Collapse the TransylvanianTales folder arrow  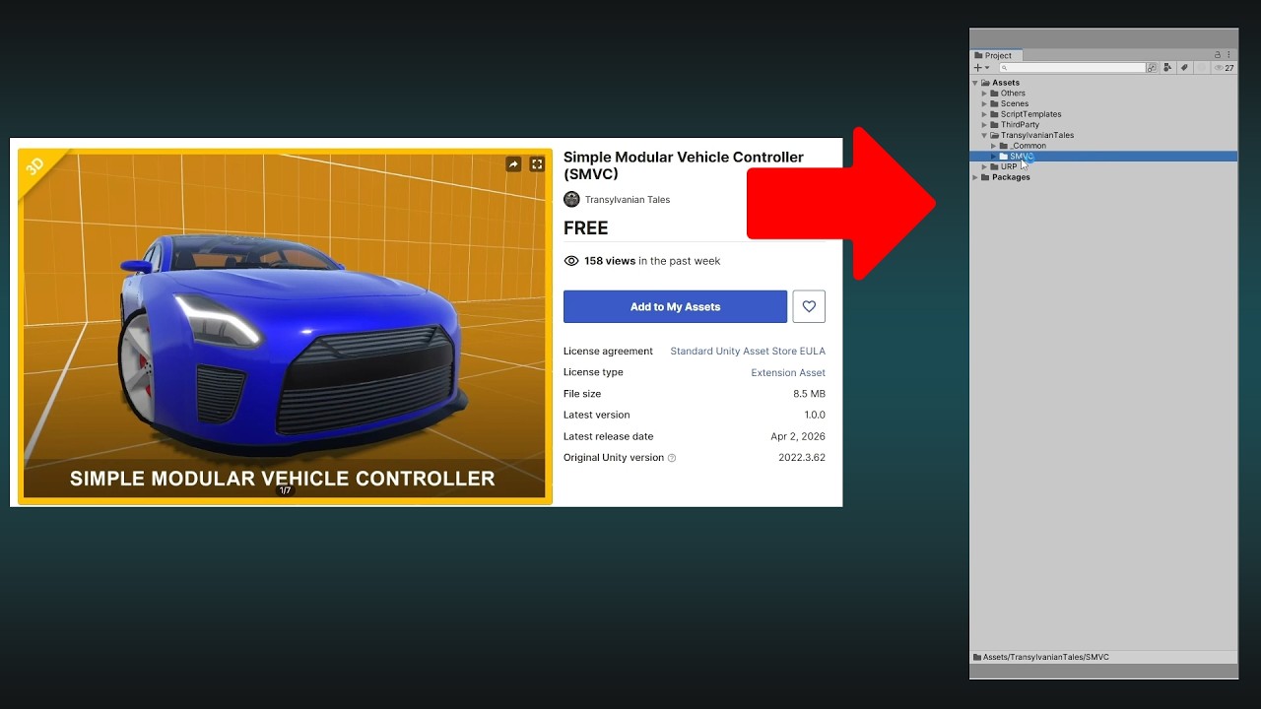[x=984, y=135]
